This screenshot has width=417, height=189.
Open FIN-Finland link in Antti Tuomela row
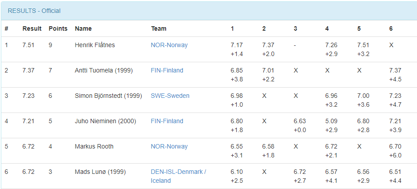167,70
